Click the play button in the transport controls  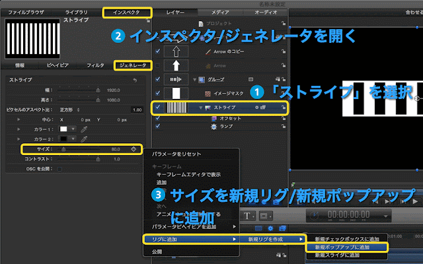click(415, 201)
